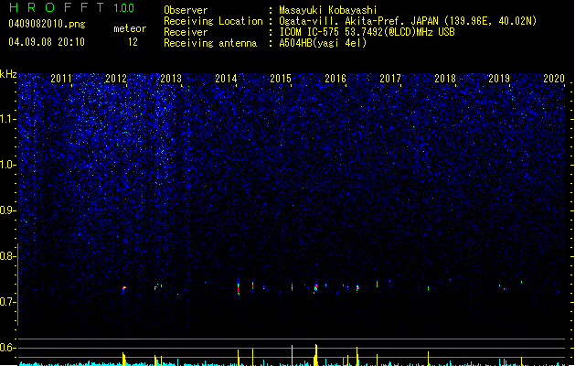Select antenna text A504HB(yagi 4el)
Image resolution: width=575 pixels, height=366 pixels.
tap(323, 43)
